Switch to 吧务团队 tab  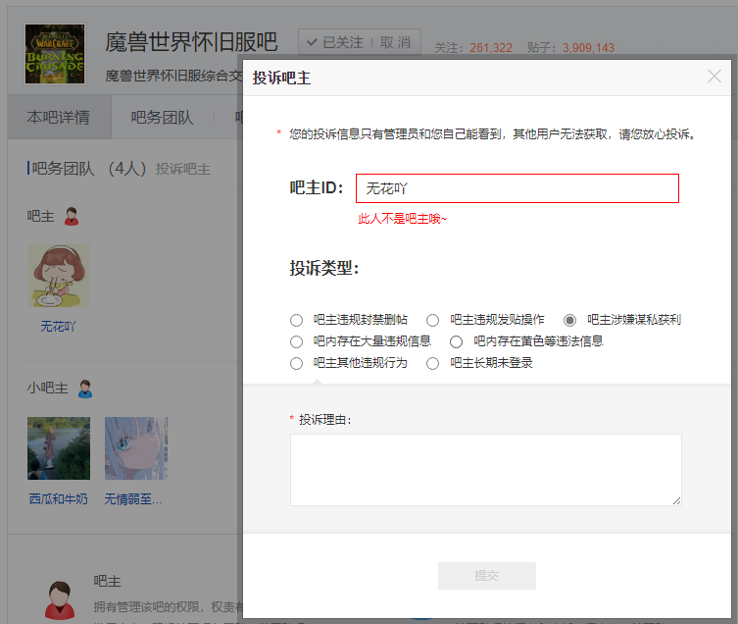pyautogui.click(x=162, y=118)
